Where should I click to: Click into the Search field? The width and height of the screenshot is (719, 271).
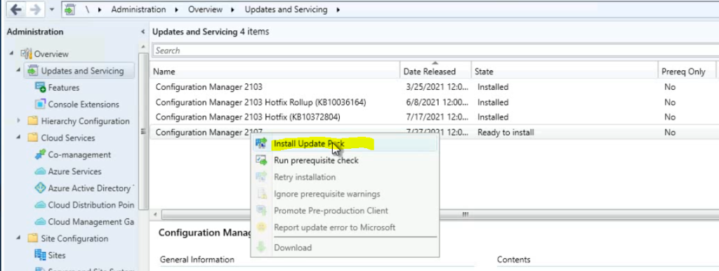(x=435, y=51)
